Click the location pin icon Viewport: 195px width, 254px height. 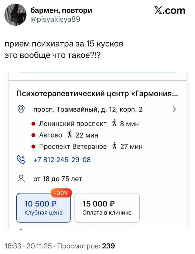coord(21,109)
